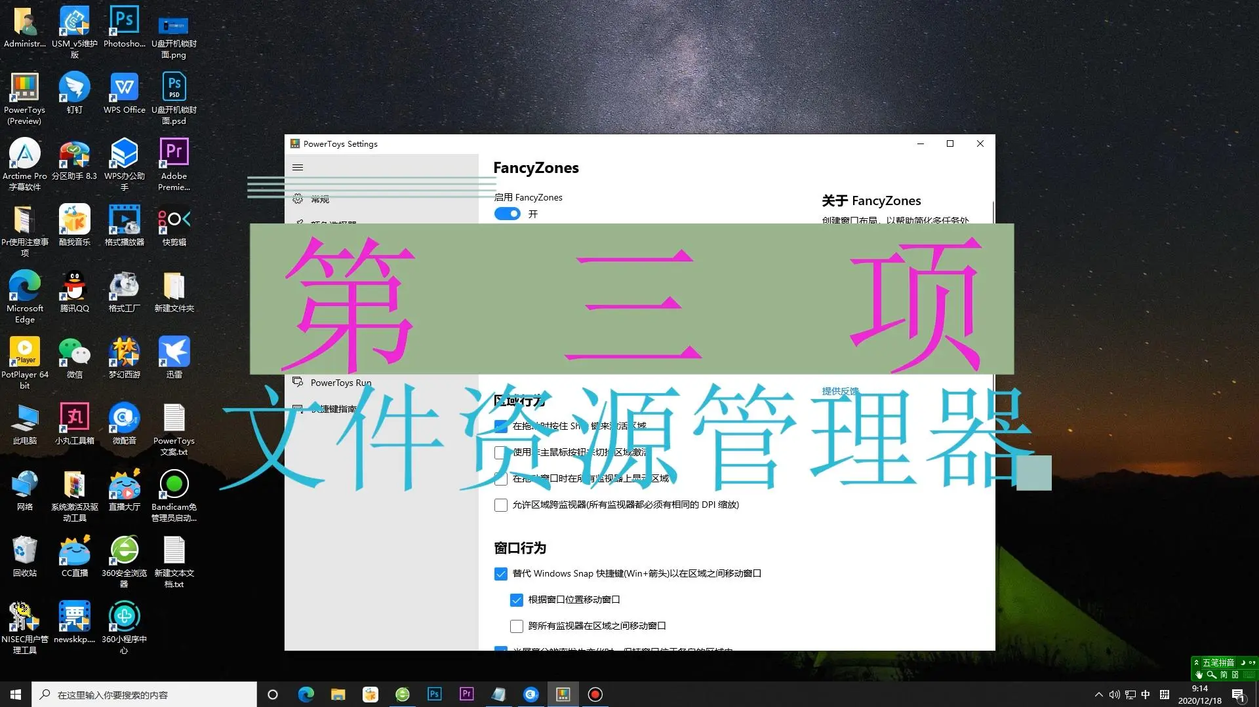Select the 360 Secure Browser desktop icon

[125, 562]
